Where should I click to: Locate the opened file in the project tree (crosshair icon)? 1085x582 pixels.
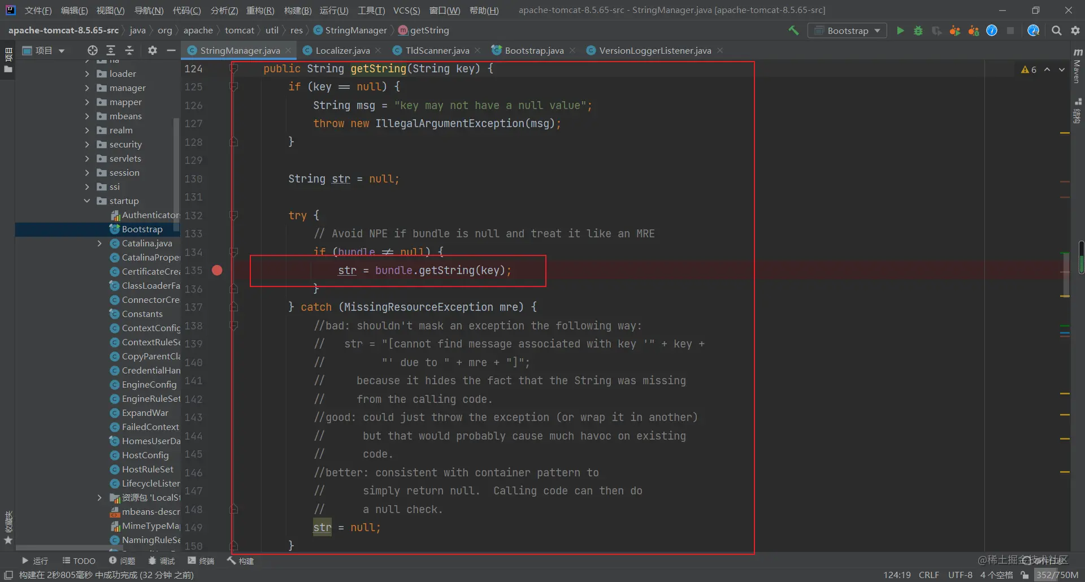[x=93, y=50]
